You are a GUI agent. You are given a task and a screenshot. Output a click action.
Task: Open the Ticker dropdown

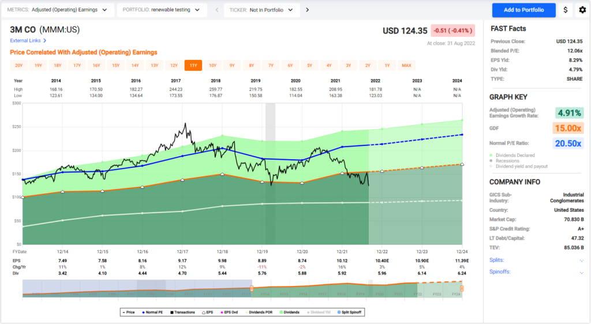tap(261, 10)
